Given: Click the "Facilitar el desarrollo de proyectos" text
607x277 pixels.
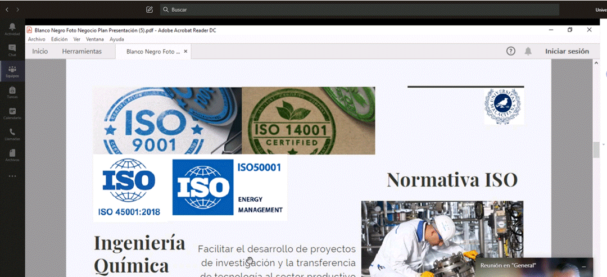Looking at the screenshot, I should point(277,249).
